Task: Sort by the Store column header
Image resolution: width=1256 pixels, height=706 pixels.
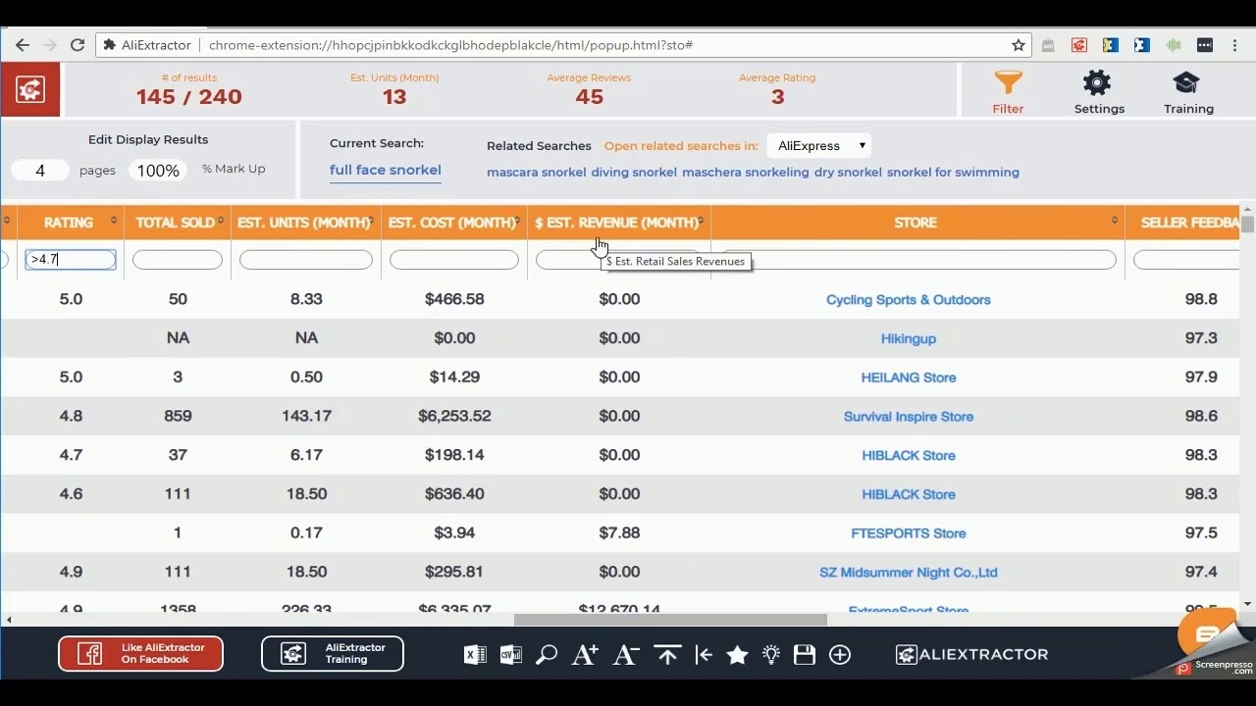Action: pyautogui.click(x=916, y=223)
